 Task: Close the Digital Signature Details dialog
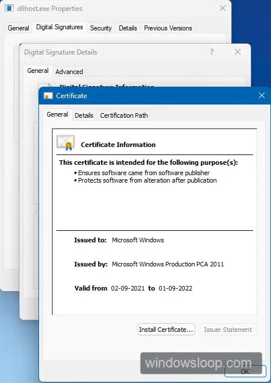point(238,52)
